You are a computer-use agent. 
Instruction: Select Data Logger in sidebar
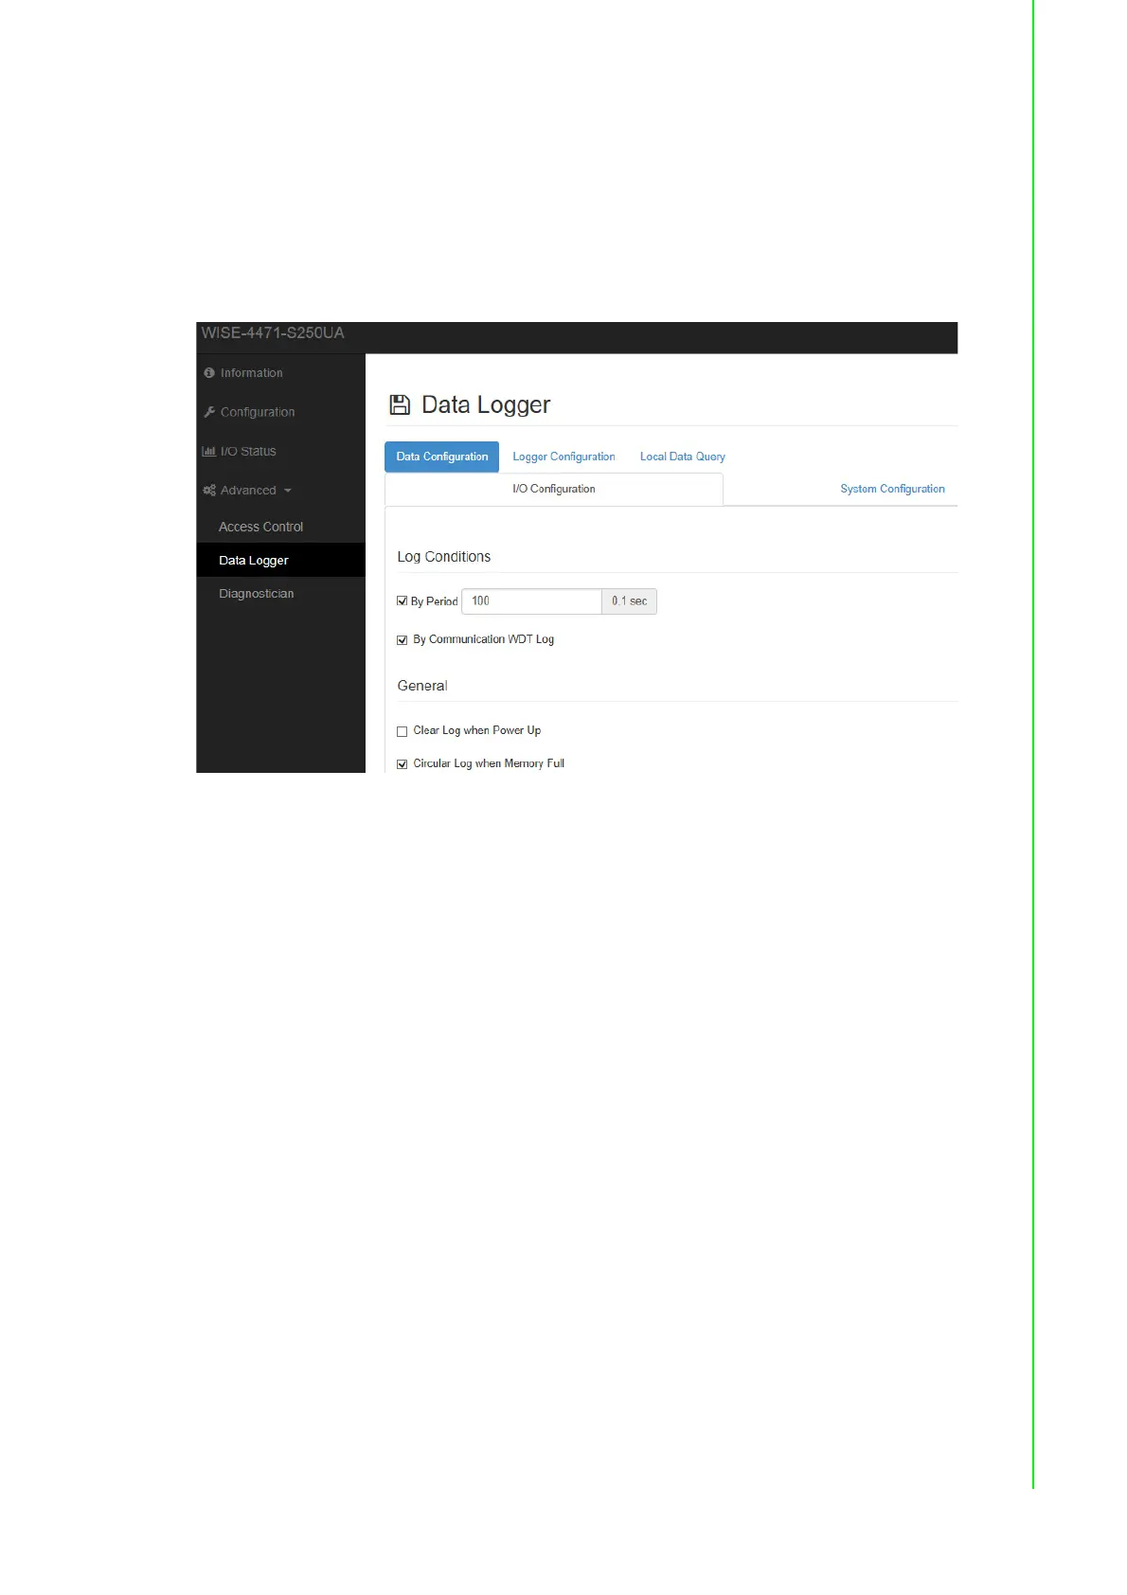coord(254,561)
